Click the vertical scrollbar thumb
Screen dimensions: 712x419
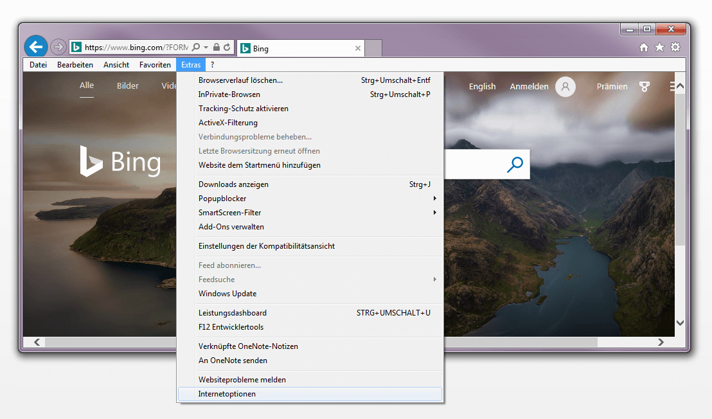click(680, 169)
